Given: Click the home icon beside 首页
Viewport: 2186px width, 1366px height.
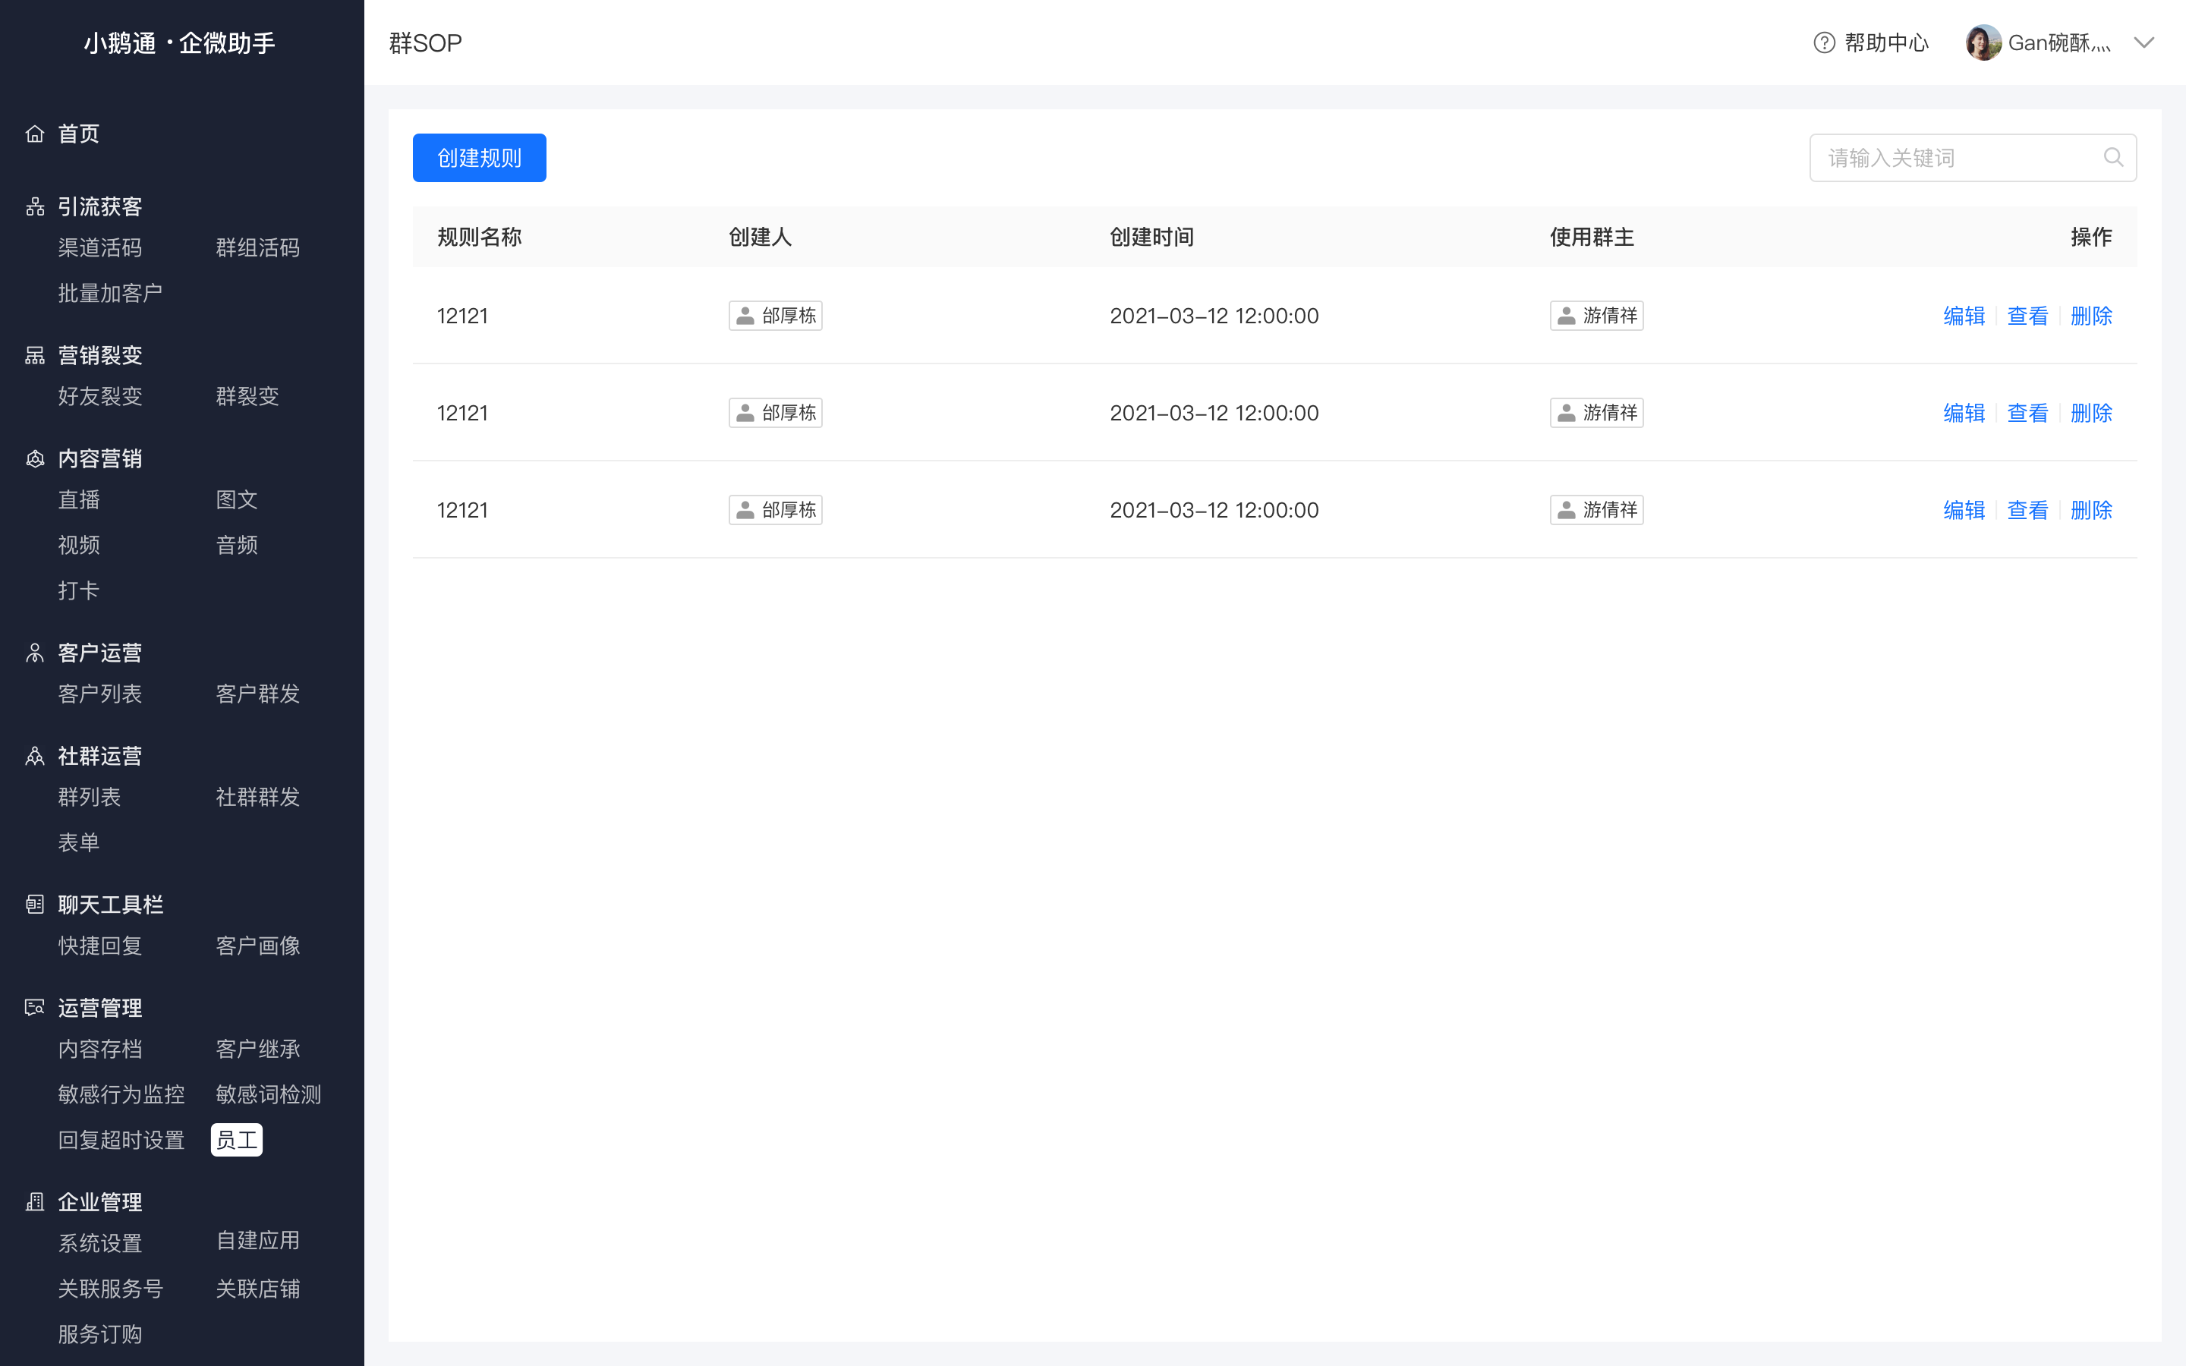Looking at the screenshot, I should (35, 134).
